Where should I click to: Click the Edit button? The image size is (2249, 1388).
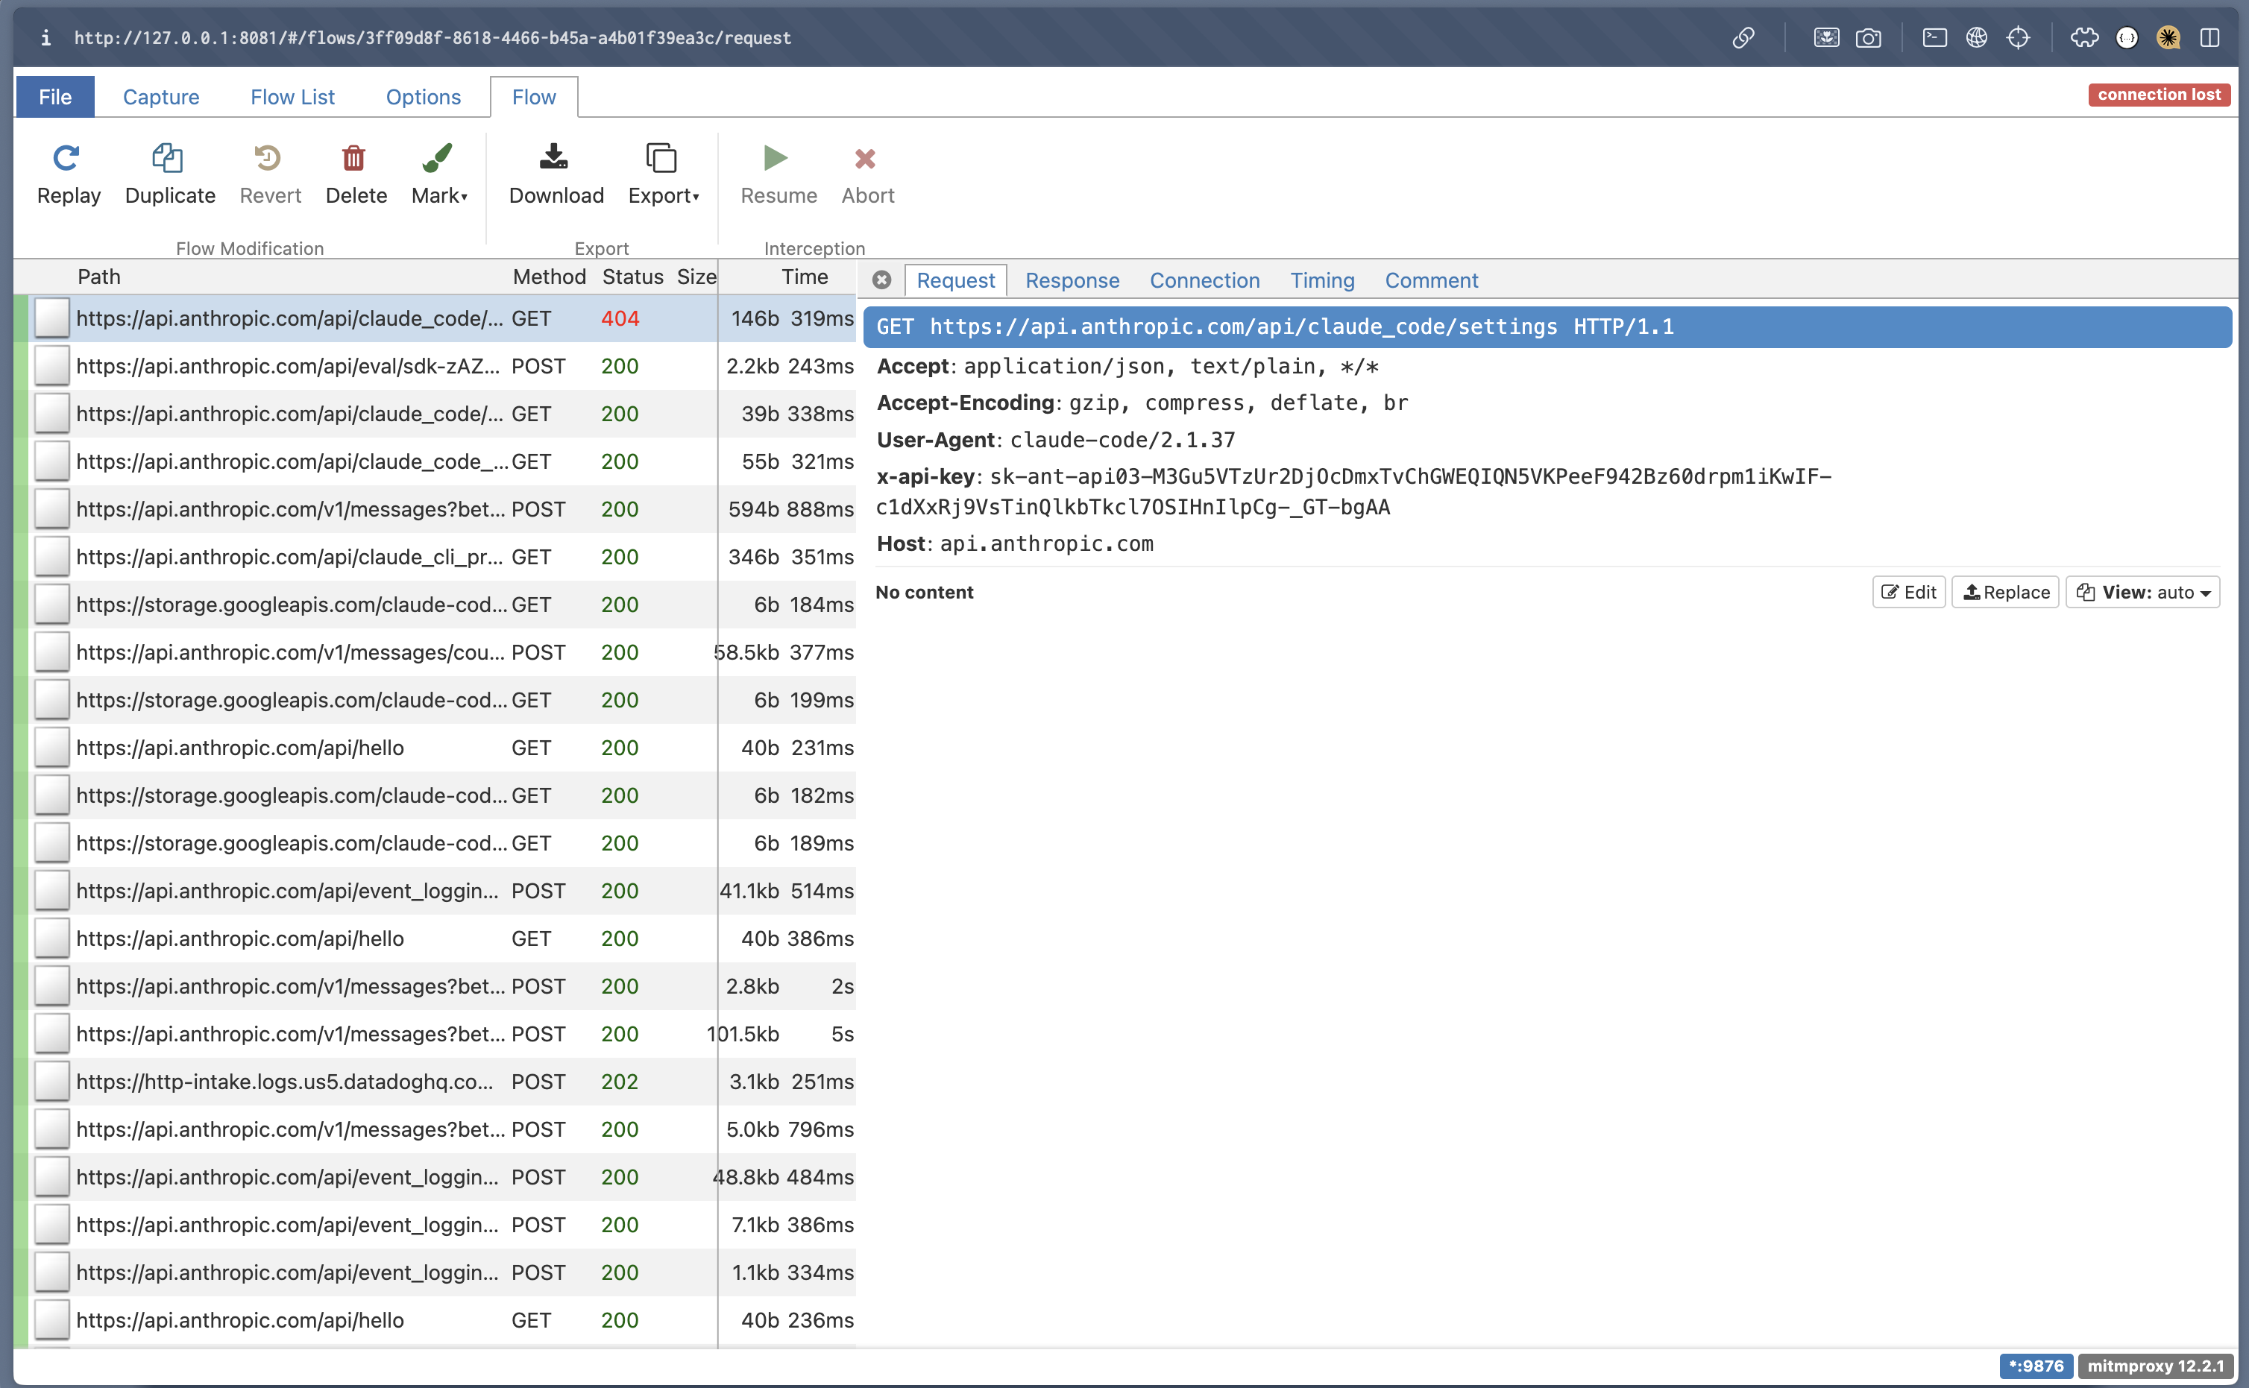coord(1908,593)
